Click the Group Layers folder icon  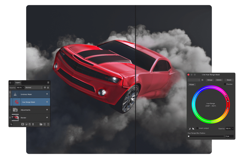tap(41, 124)
